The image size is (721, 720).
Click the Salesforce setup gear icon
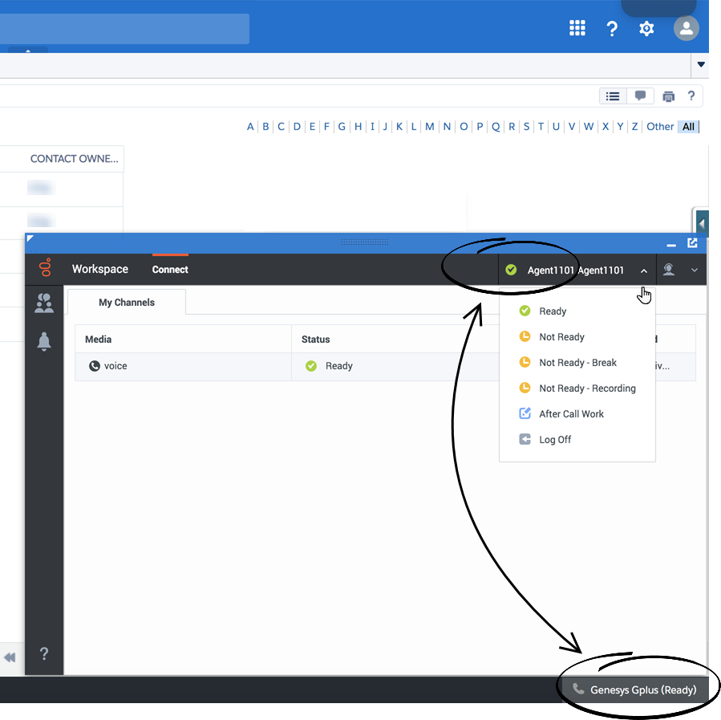pyautogui.click(x=646, y=29)
